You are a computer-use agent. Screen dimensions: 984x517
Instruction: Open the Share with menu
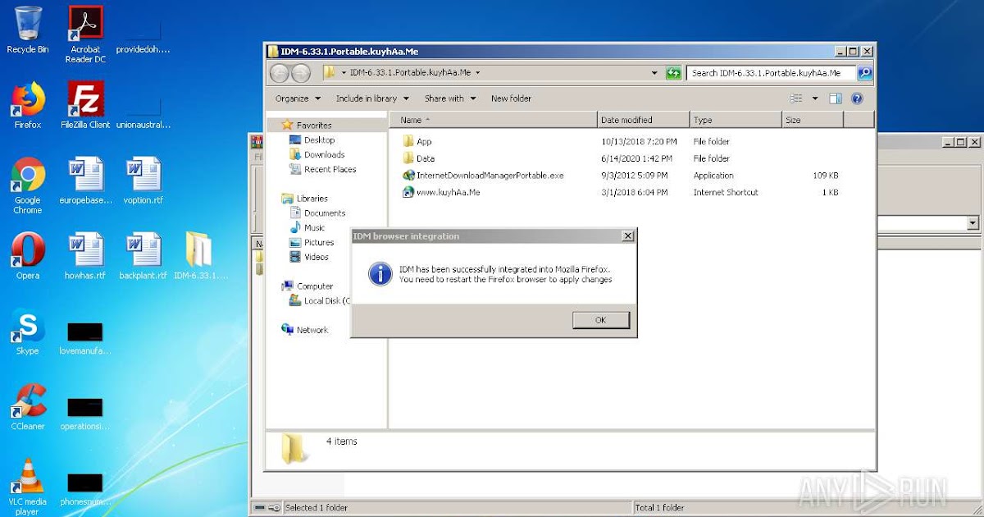(x=449, y=98)
